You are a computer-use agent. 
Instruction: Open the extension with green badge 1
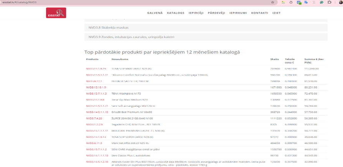tap(299, 2)
